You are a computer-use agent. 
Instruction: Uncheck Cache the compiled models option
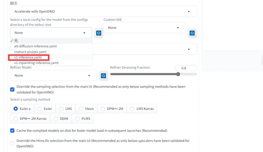click(13, 130)
